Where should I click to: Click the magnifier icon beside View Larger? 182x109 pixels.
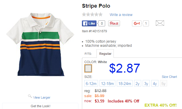point(30,96)
